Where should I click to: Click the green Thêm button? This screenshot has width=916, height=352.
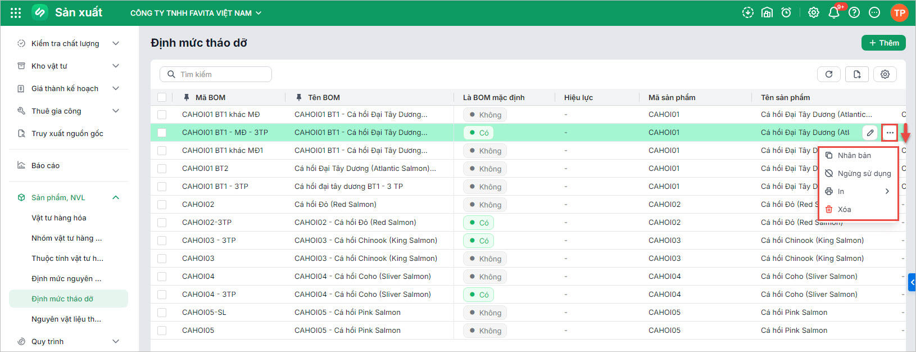click(x=883, y=43)
